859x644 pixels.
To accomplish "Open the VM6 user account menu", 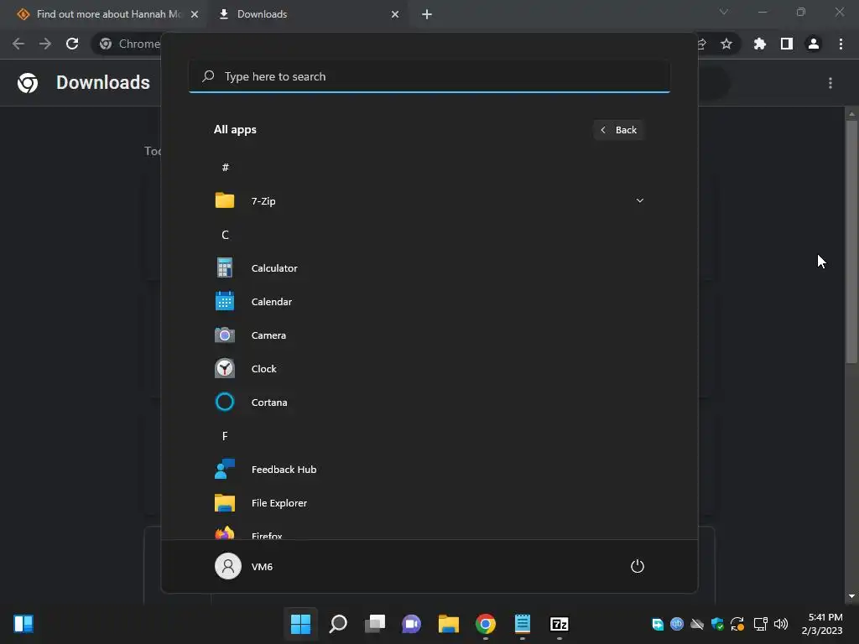I will (244, 566).
